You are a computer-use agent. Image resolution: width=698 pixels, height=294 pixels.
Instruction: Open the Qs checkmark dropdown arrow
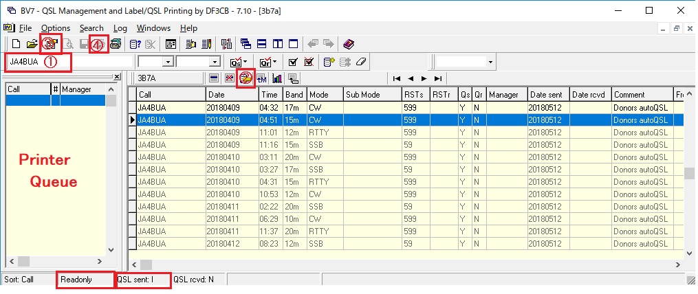click(245, 63)
